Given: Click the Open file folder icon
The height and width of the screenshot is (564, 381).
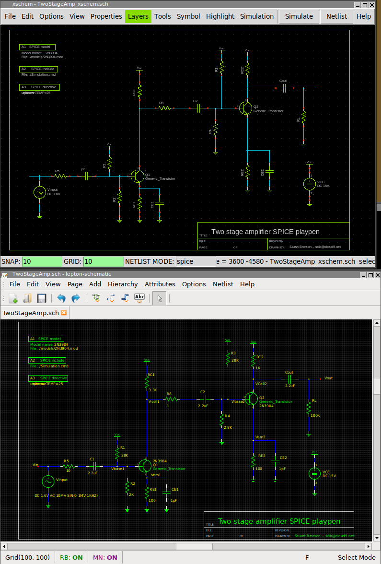Looking at the screenshot, I should pyautogui.click(x=27, y=298).
